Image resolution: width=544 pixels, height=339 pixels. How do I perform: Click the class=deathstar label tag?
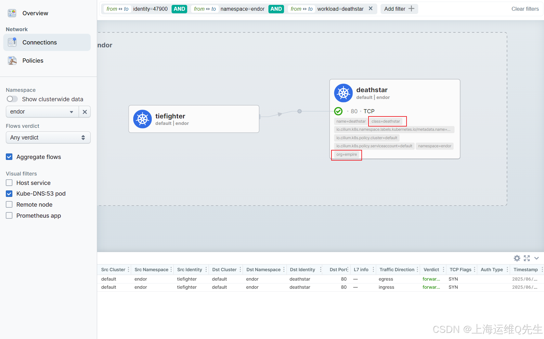(x=386, y=121)
